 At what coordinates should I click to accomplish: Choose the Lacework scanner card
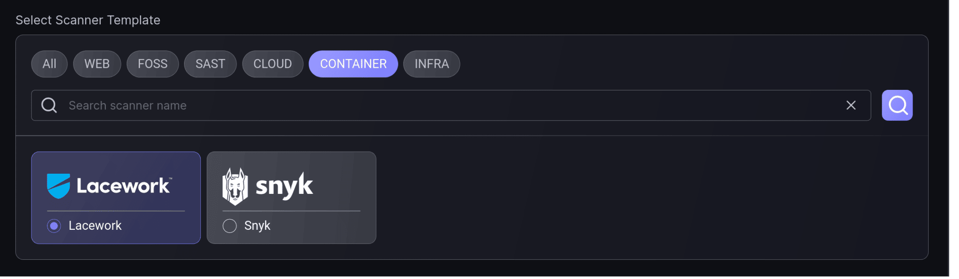[116, 198]
